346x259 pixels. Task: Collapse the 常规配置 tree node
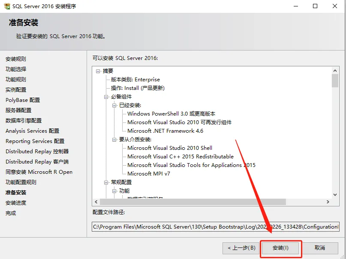click(x=106, y=182)
